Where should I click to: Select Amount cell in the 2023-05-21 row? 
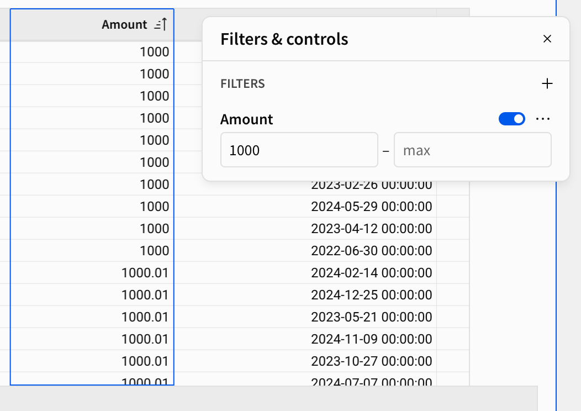[145, 317]
